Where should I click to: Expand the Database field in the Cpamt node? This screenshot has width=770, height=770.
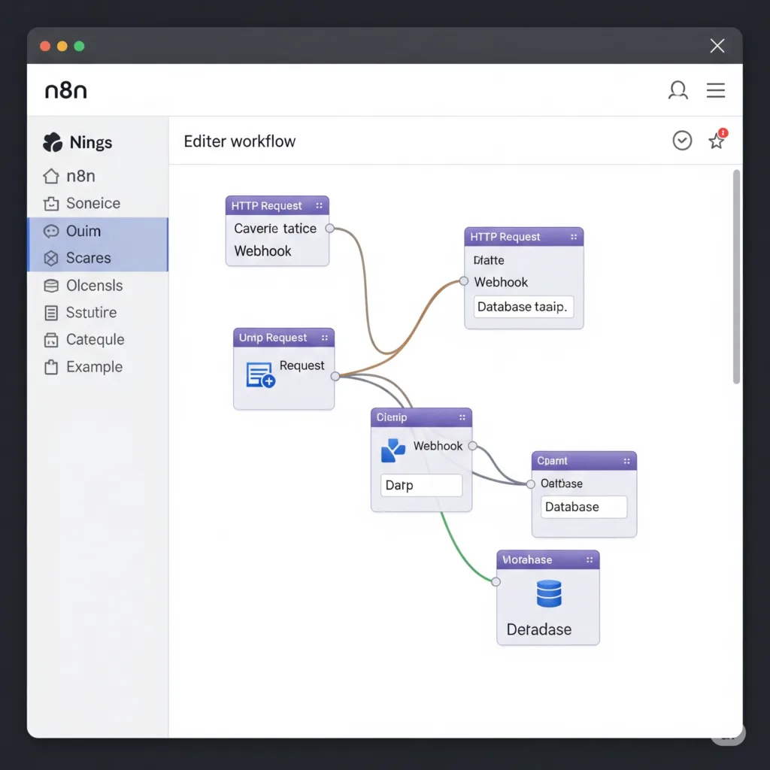tap(584, 507)
